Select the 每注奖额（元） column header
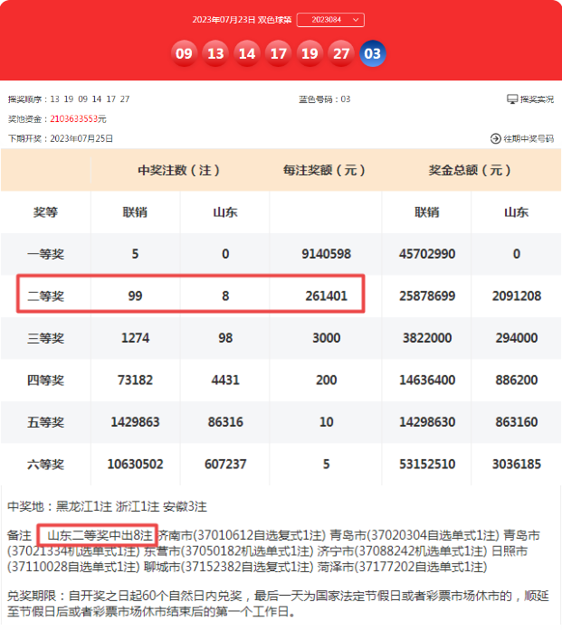Screen dimensions: 562x630 (326, 170)
